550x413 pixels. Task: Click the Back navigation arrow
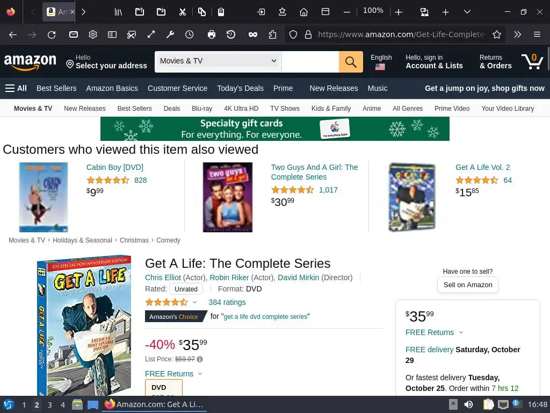pos(13,34)
